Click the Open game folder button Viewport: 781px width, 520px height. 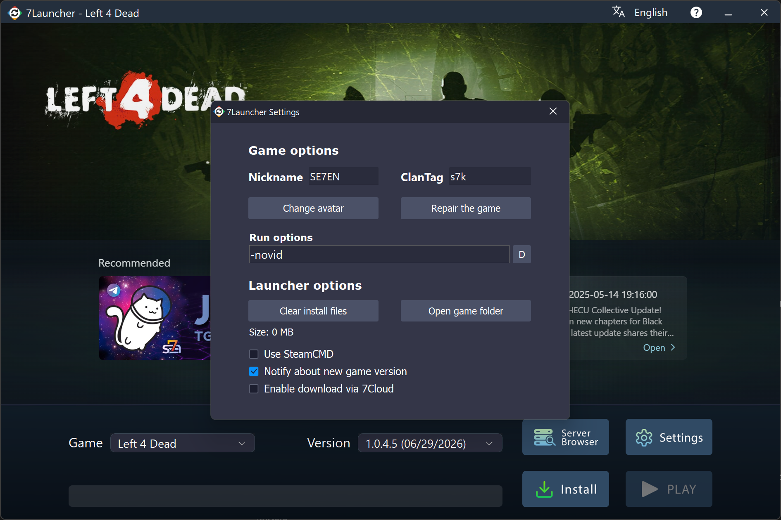[466, 311]
